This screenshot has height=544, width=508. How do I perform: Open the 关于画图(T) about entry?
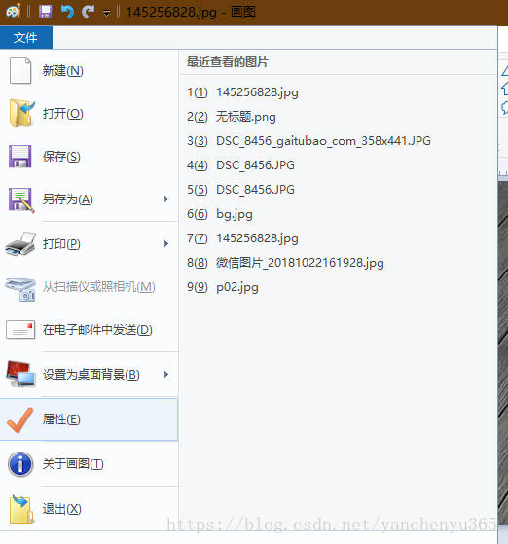coord(73,464)
